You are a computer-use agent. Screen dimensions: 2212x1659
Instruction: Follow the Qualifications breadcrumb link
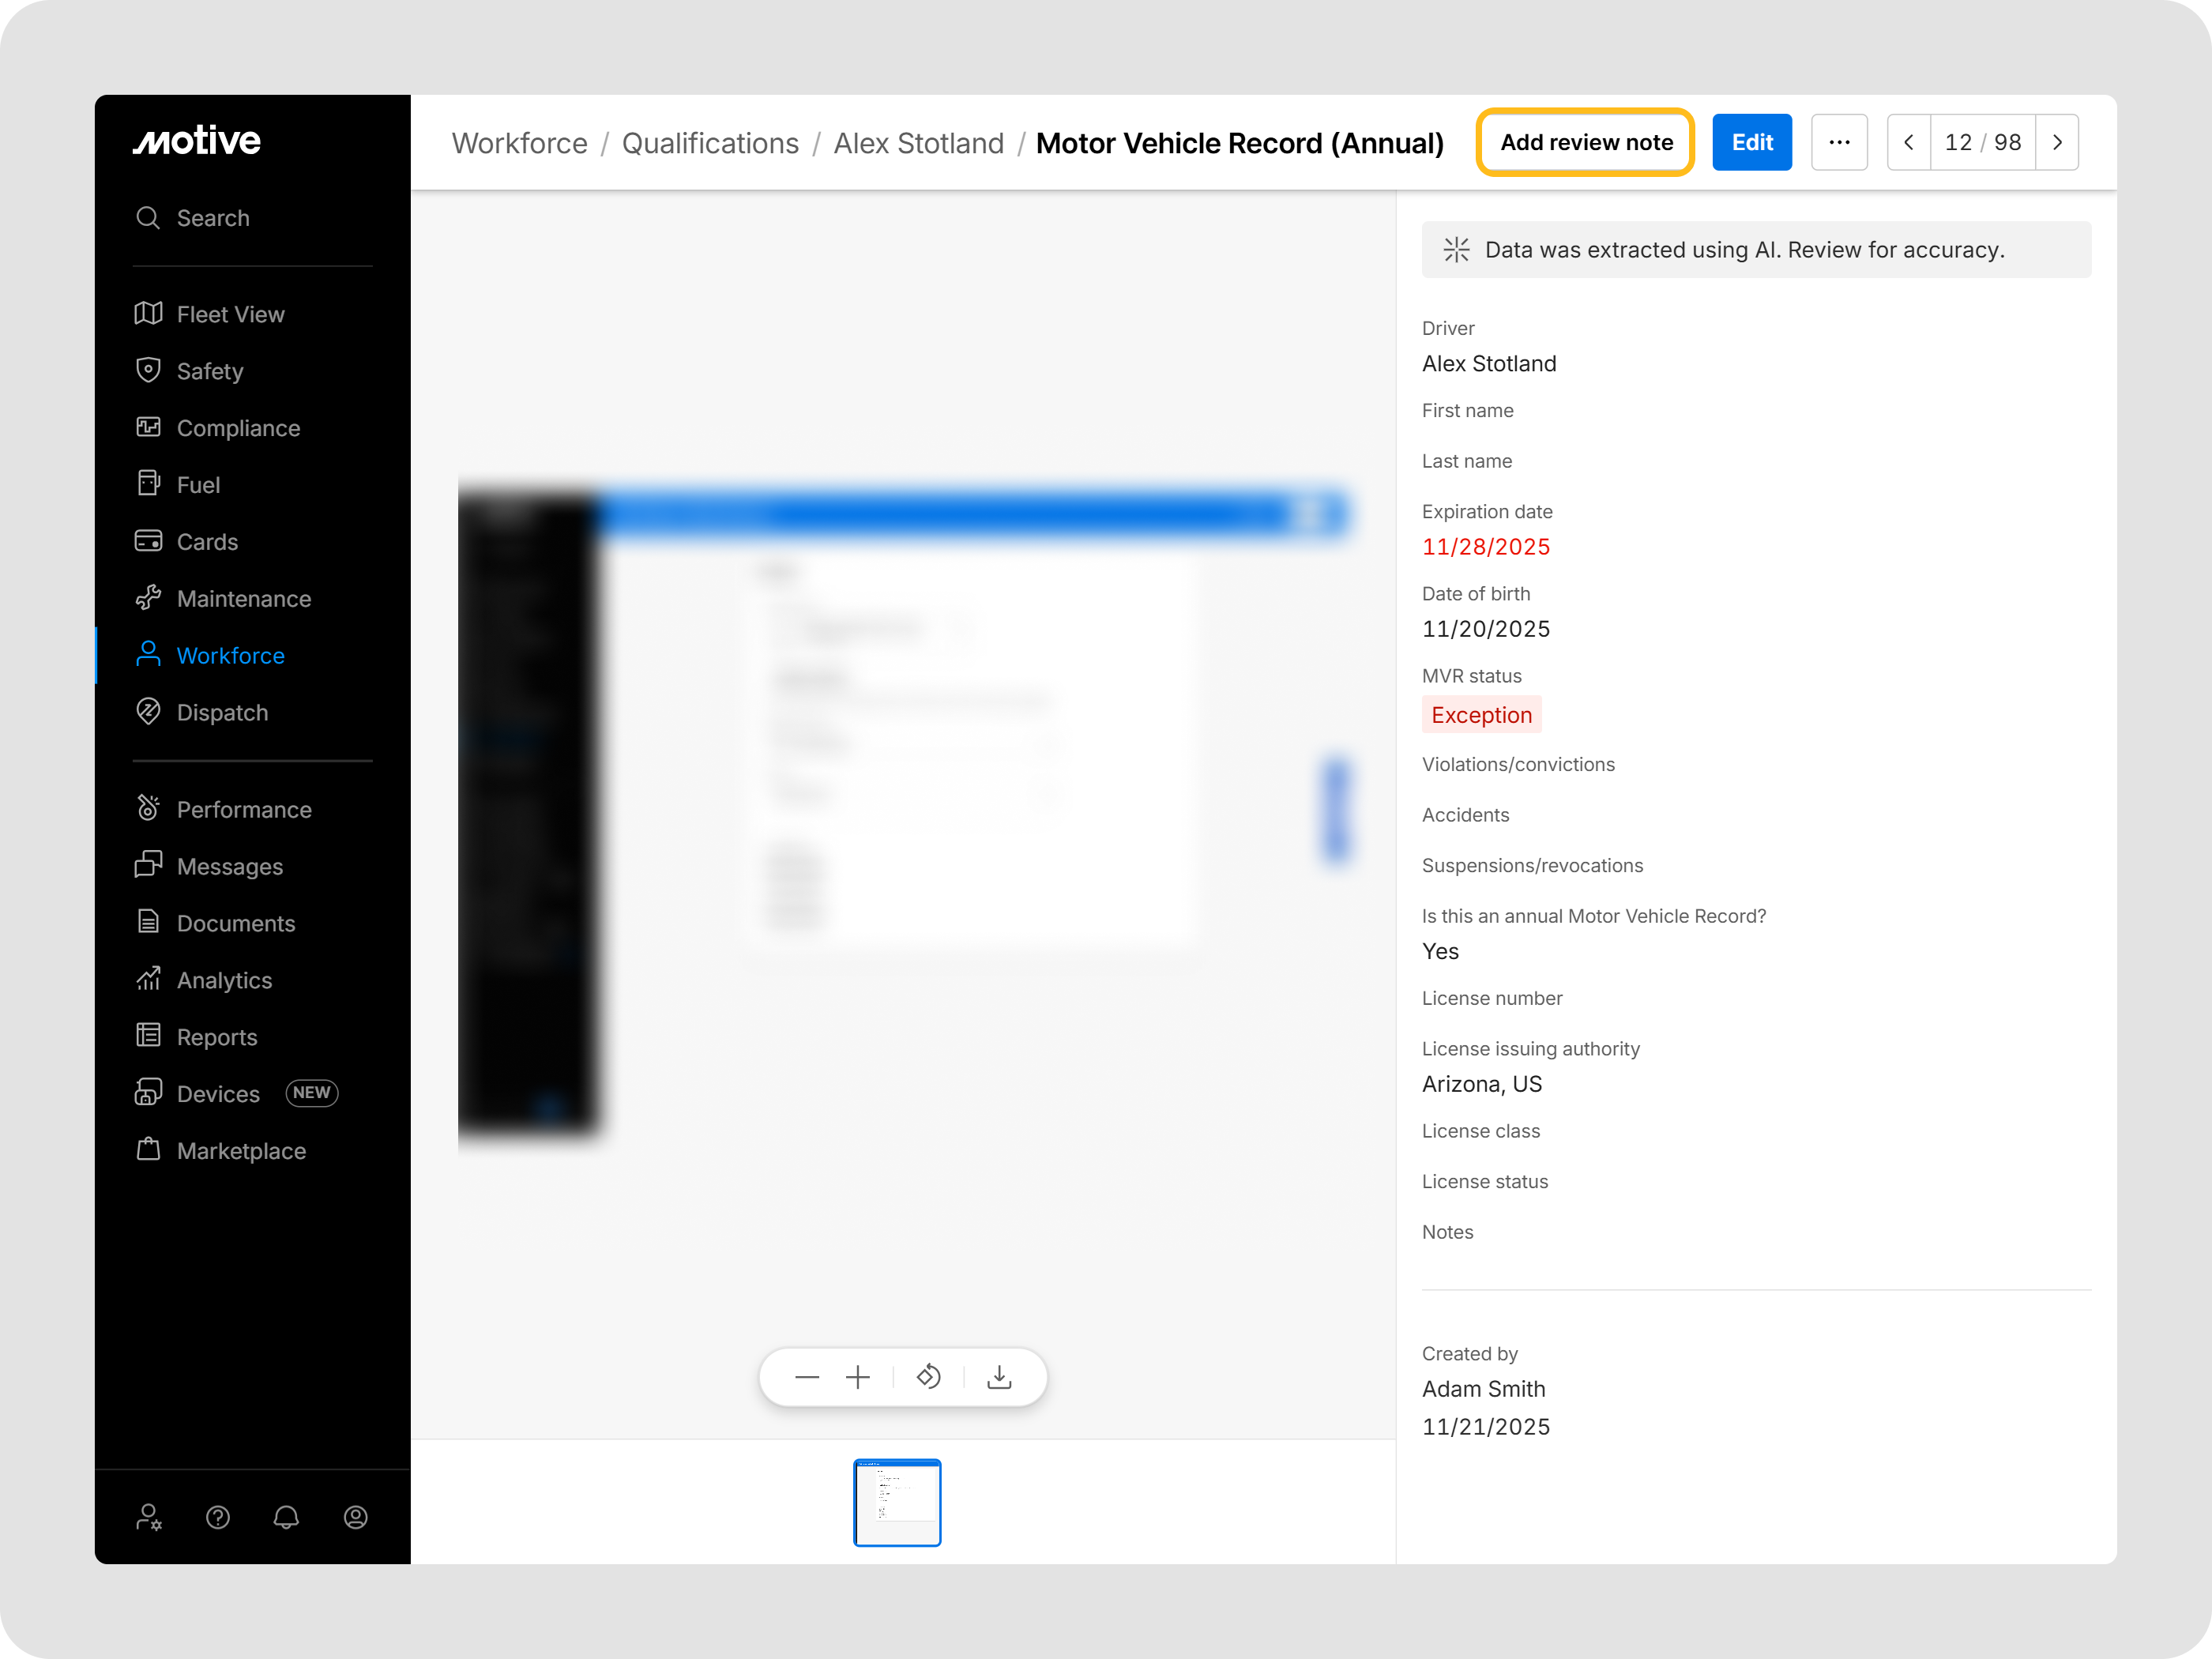710,144
